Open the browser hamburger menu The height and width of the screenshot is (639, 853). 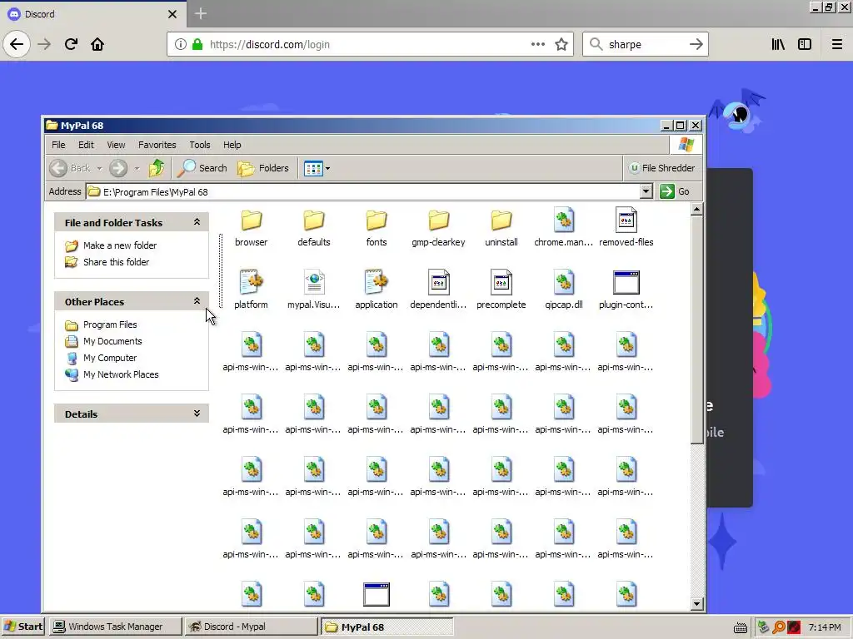(837, 45)
